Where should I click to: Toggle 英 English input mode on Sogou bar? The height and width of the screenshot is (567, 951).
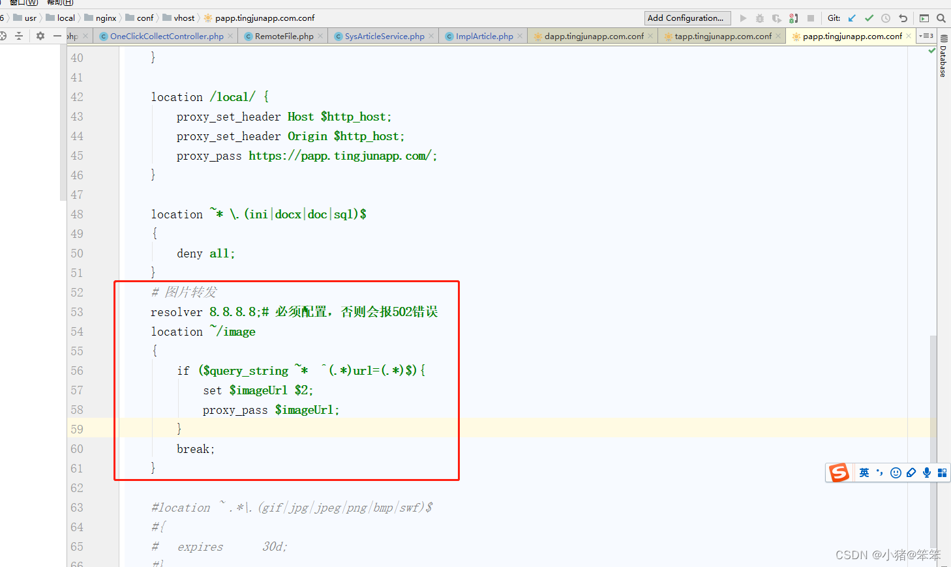(863, 472)
